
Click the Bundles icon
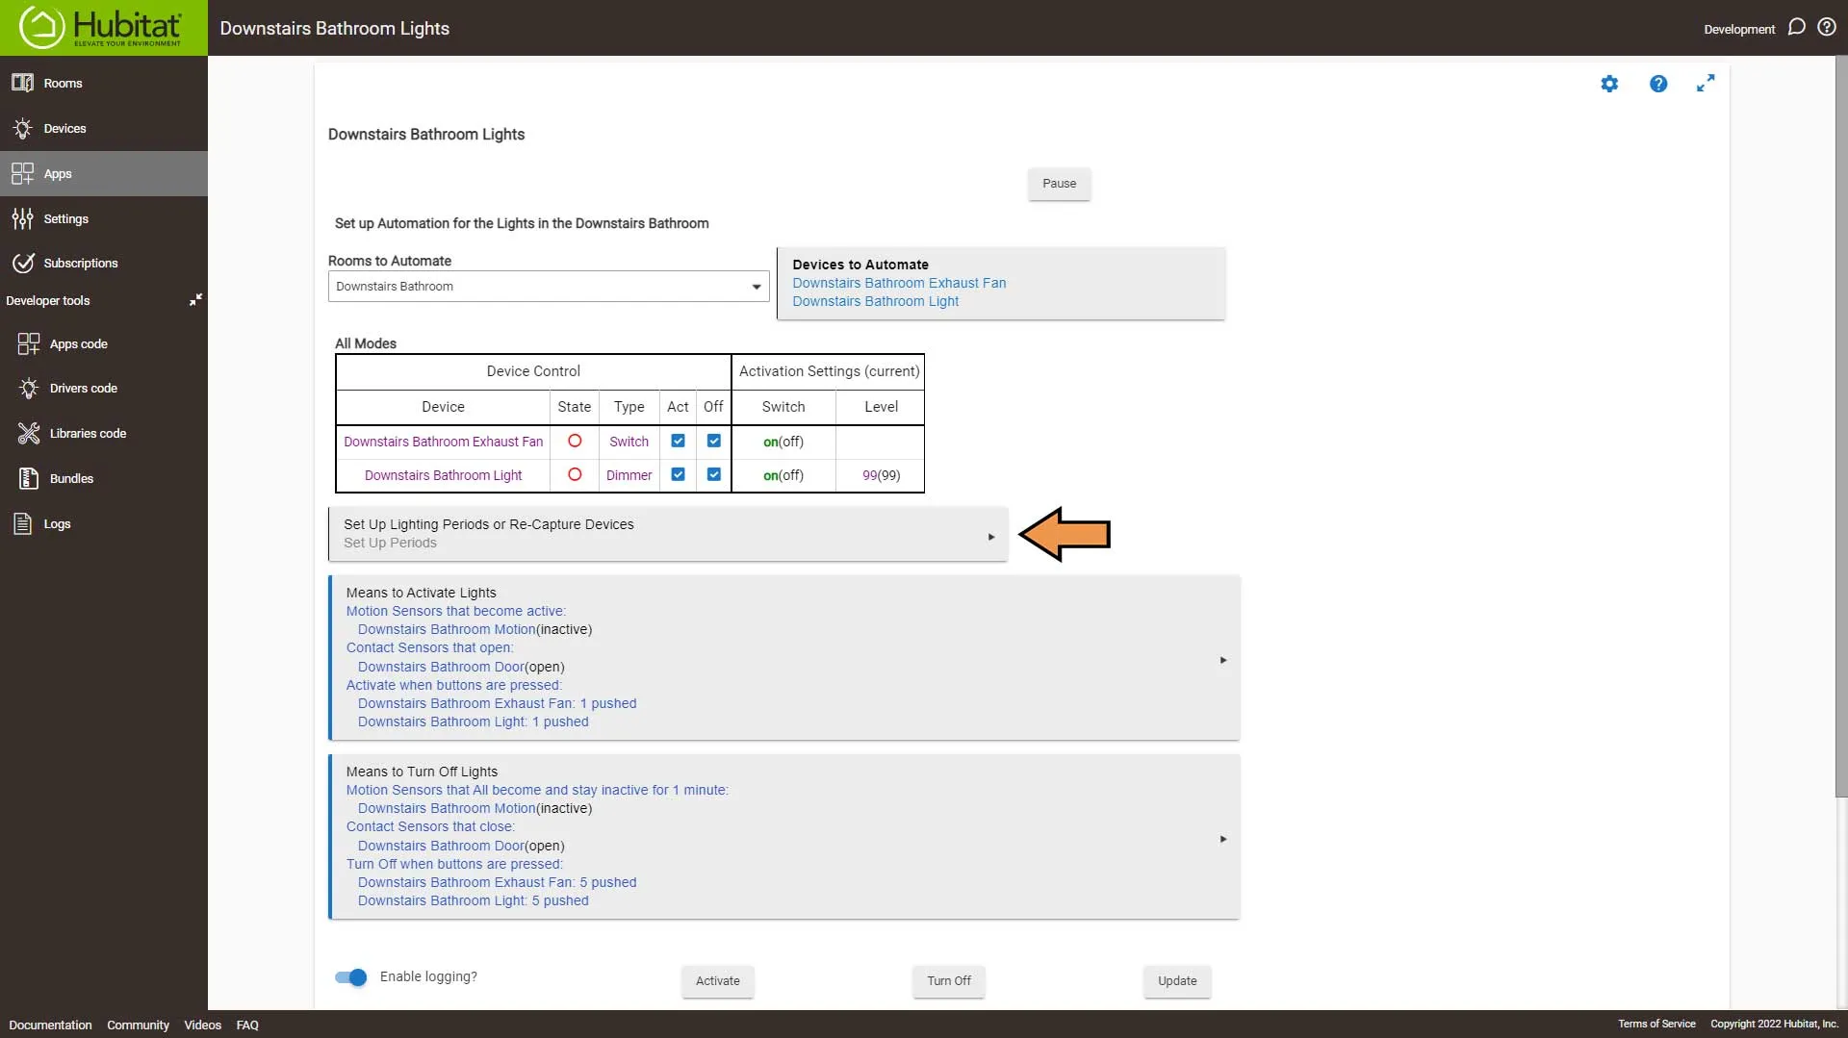pos(29,478)
